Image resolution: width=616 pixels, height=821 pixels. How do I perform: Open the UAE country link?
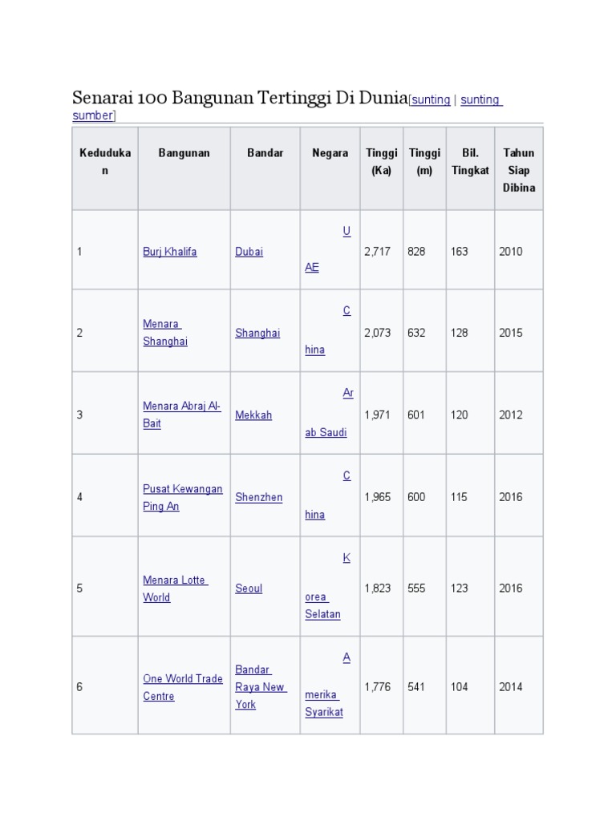312,268
